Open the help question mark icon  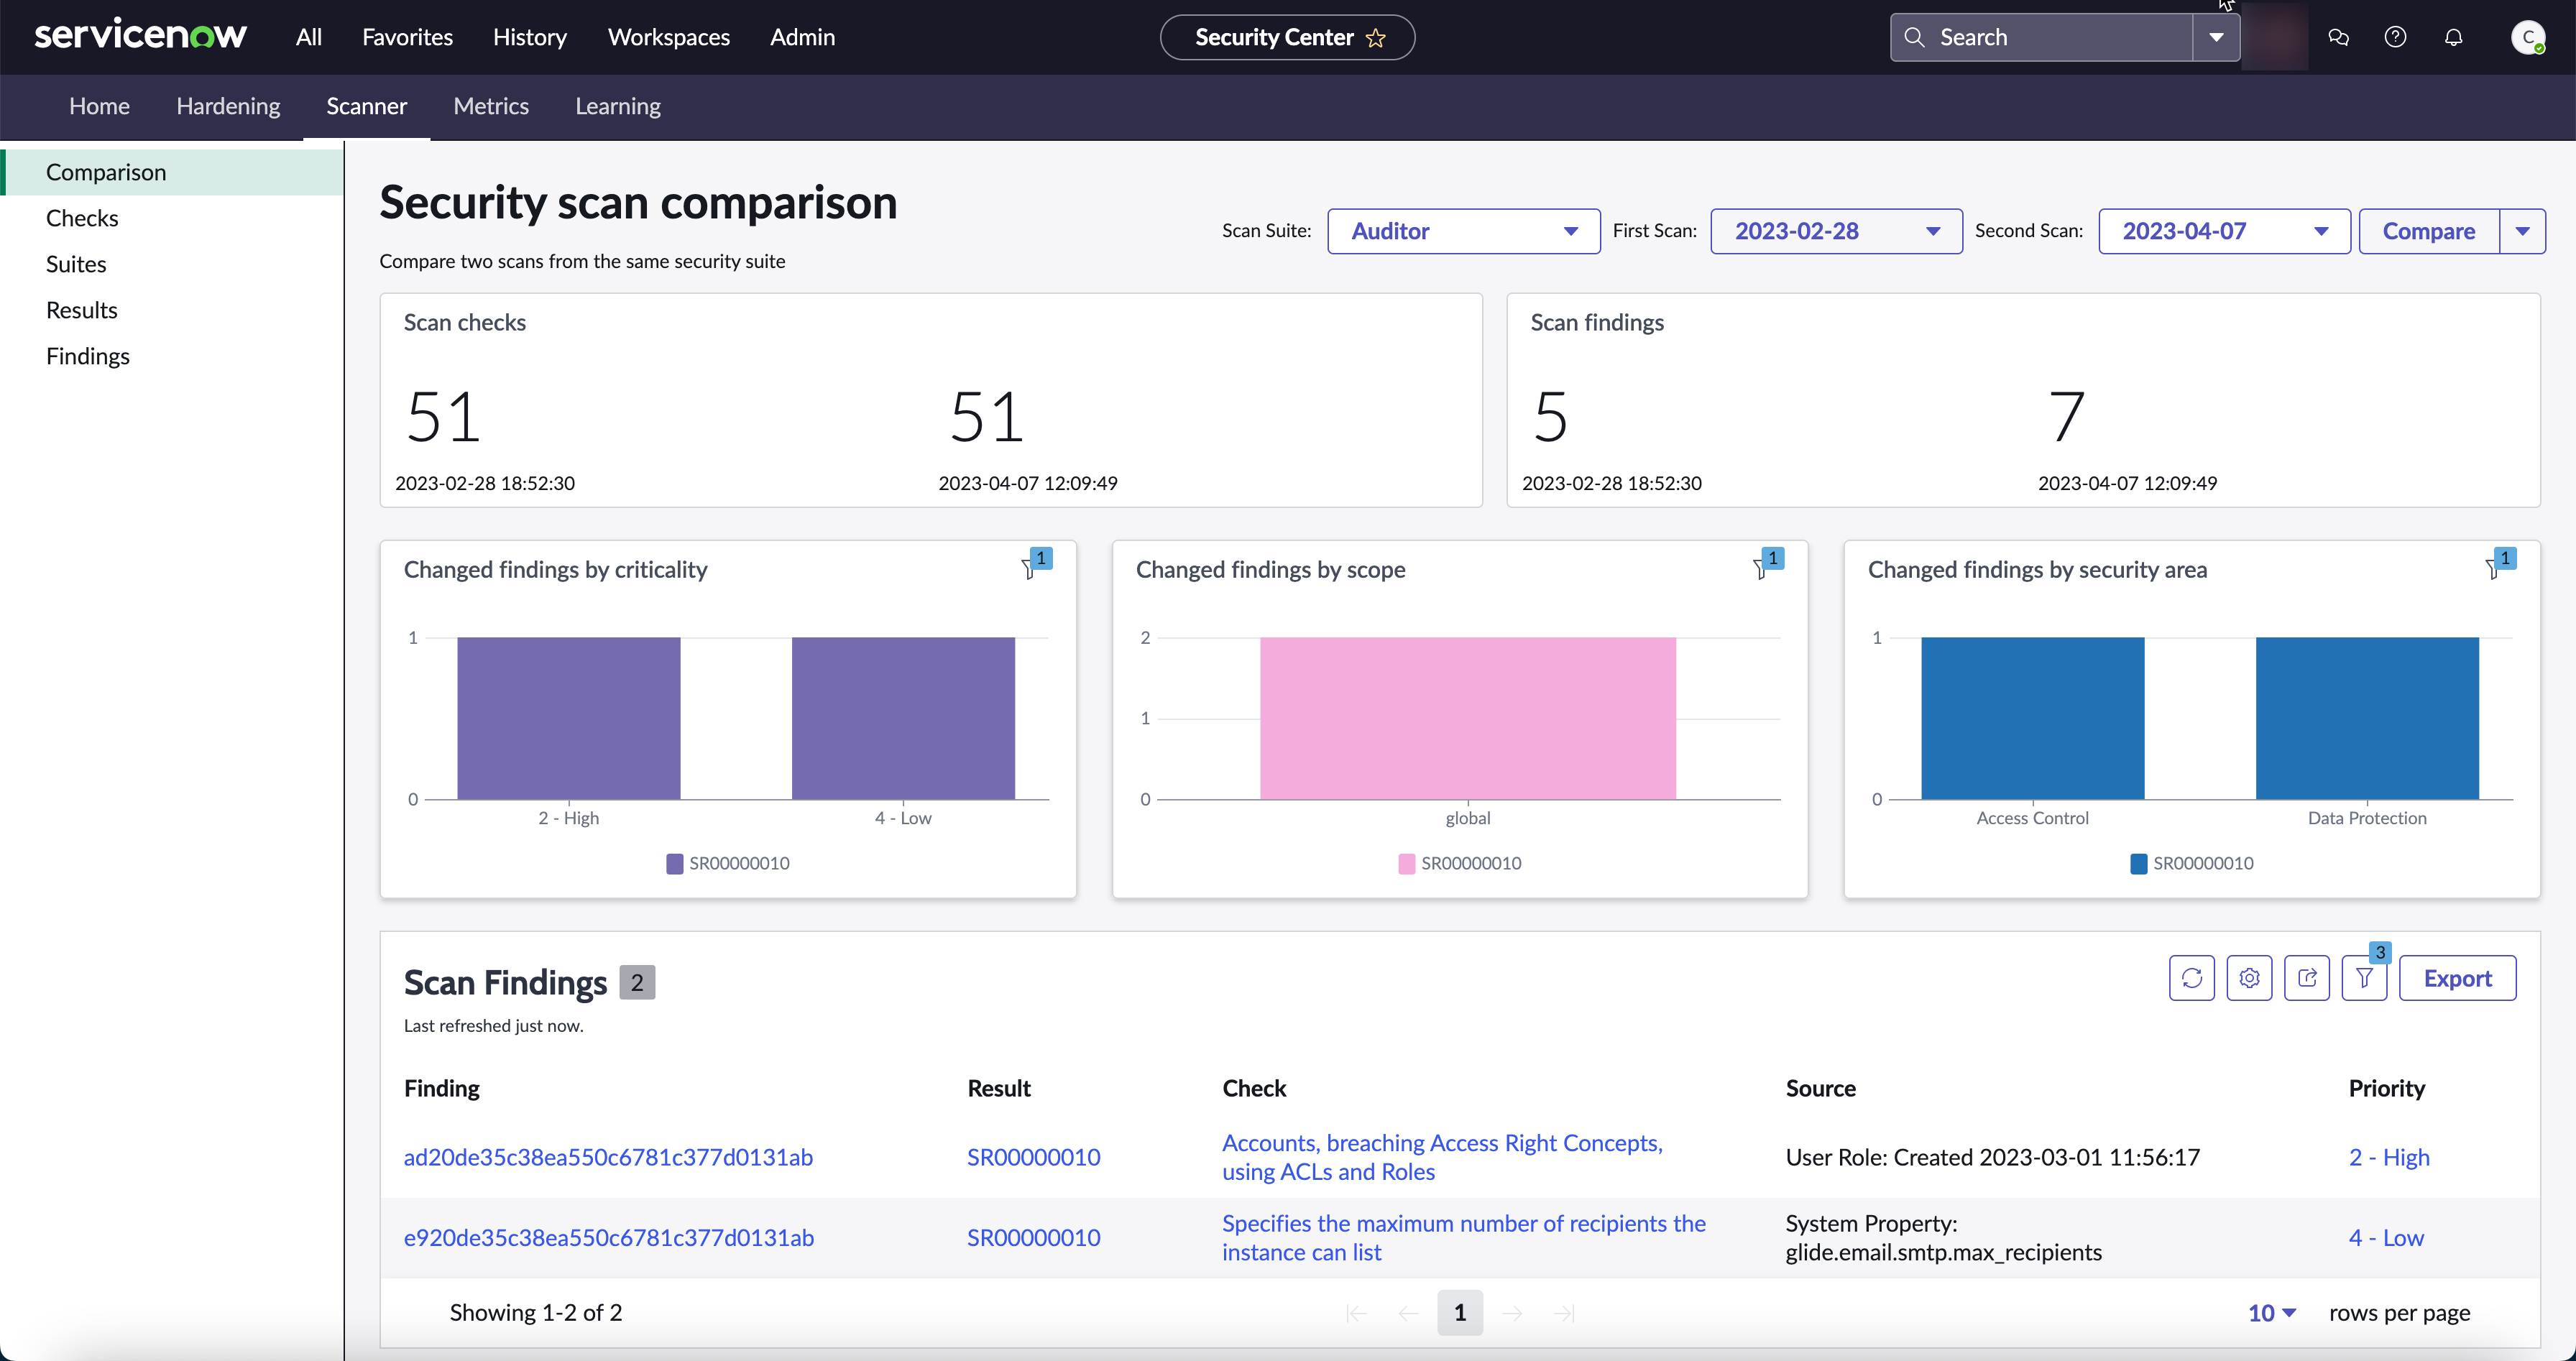(2395, 37)
